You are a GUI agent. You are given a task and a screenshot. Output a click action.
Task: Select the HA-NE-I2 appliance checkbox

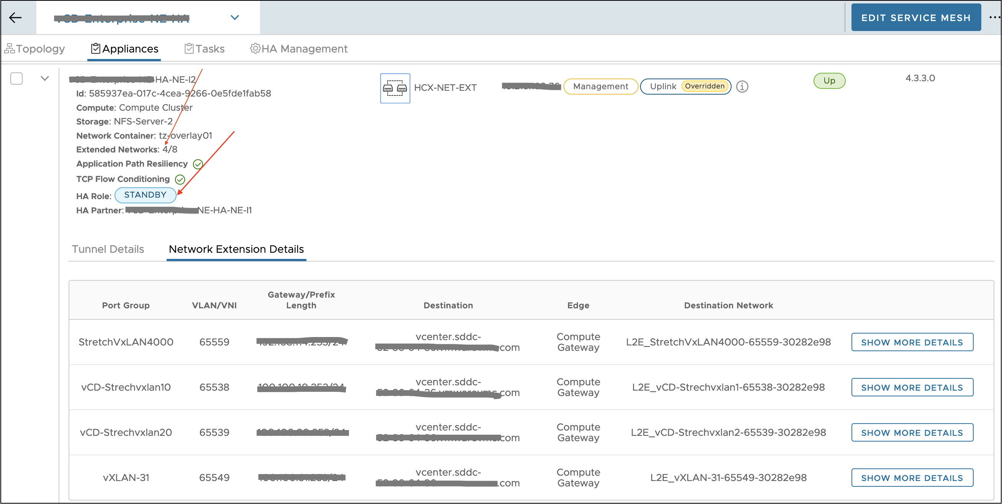pos(16,79)
